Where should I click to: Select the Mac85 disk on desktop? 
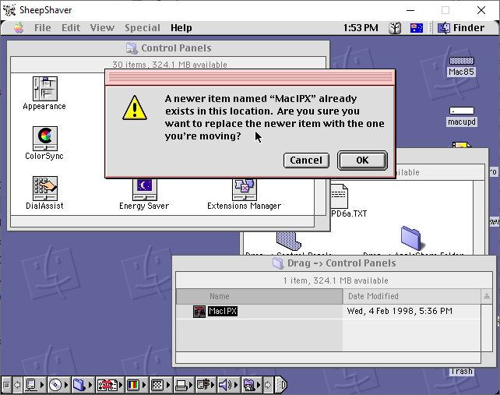click(x=461, y=61)
